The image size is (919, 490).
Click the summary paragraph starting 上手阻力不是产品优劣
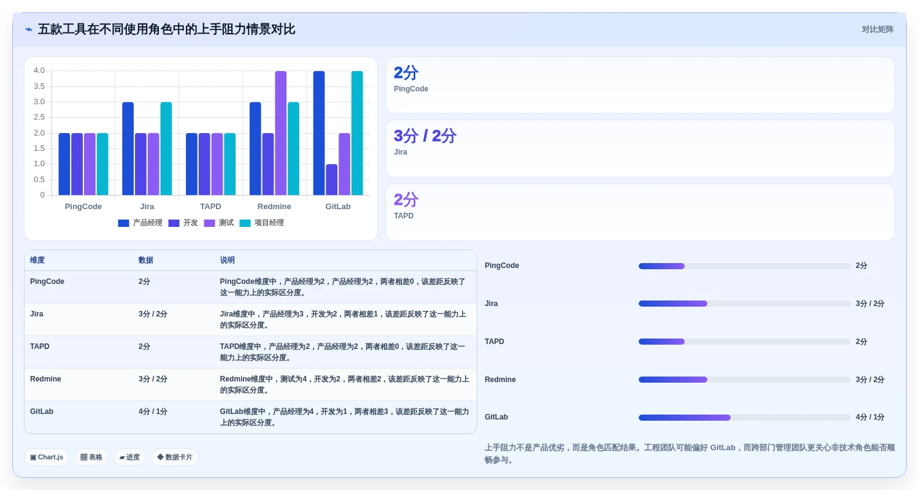pyautogui.click(x=690, y=454)
